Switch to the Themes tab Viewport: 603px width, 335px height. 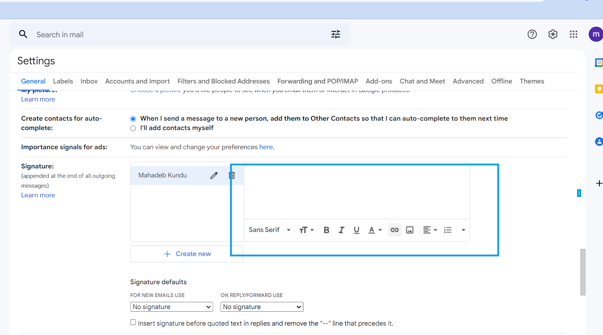[532, 81]
